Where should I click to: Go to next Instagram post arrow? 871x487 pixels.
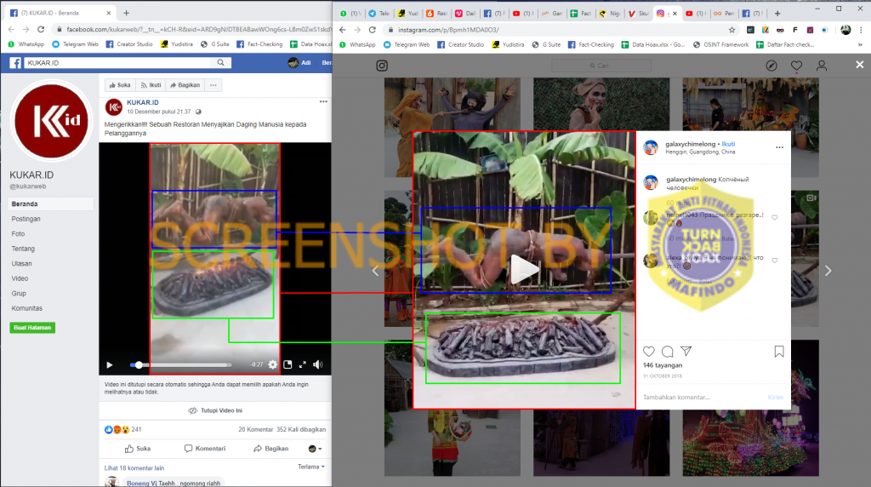(828, 271)
